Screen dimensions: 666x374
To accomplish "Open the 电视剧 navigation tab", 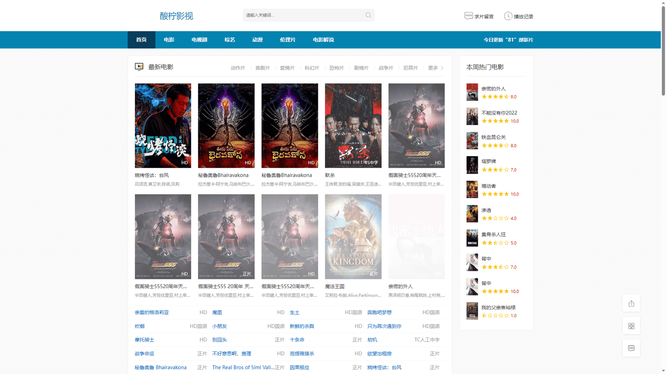I will coord(199,40).
